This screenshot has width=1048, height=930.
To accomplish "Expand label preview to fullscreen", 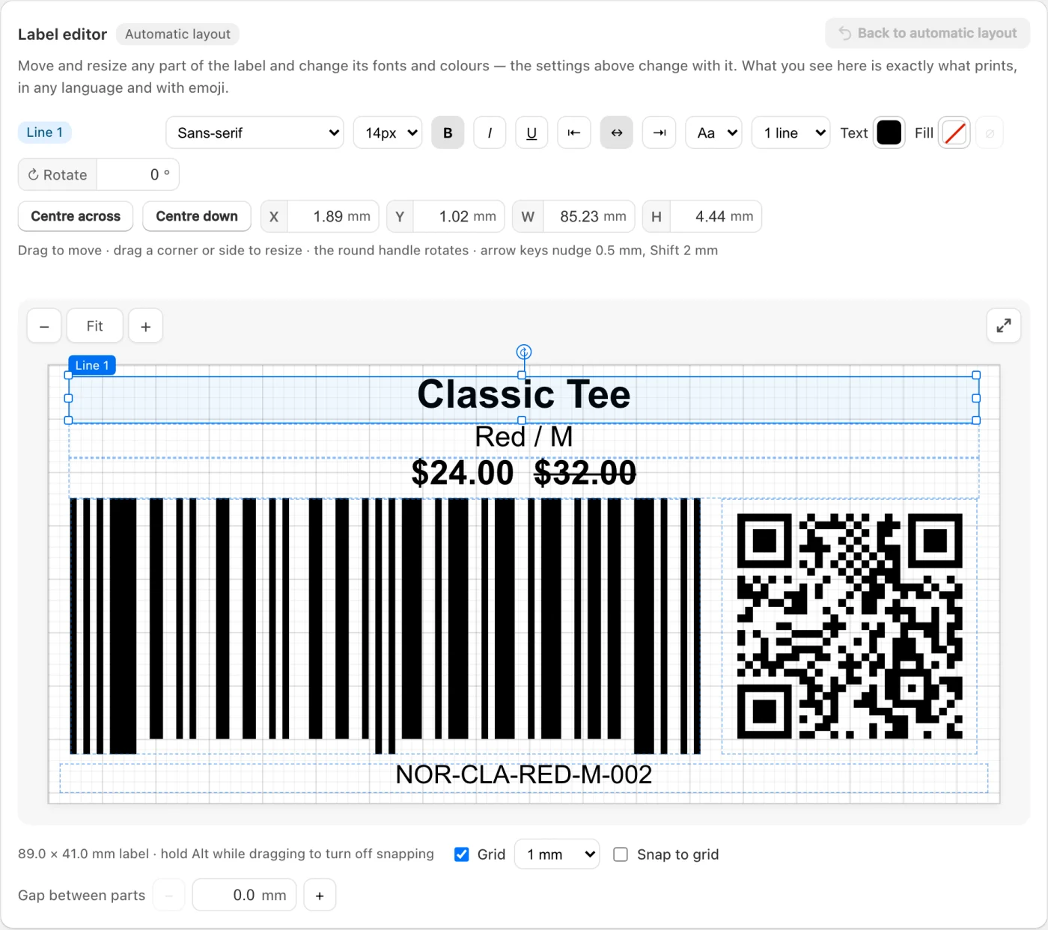I will 1004,325.
